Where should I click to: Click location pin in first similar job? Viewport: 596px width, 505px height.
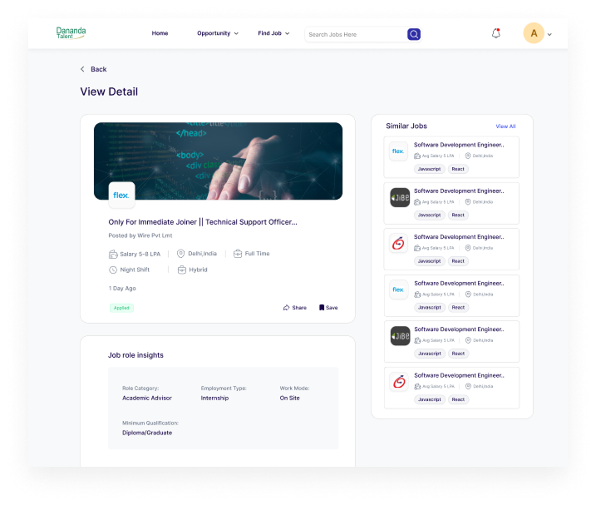pos(468,156)
